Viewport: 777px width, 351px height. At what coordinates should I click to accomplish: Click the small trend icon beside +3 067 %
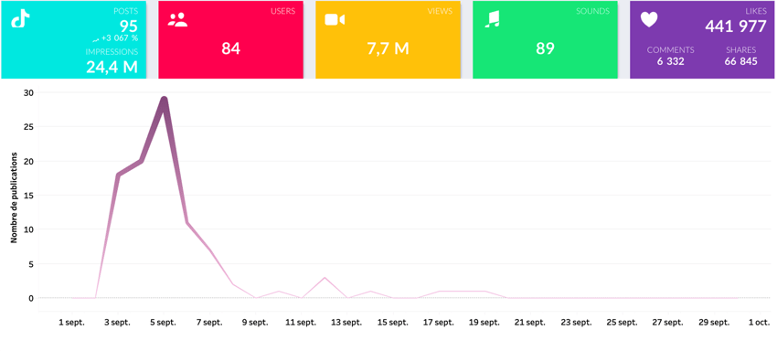point(95,37)
